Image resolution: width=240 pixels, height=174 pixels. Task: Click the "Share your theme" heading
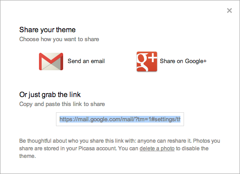[47, 30]
